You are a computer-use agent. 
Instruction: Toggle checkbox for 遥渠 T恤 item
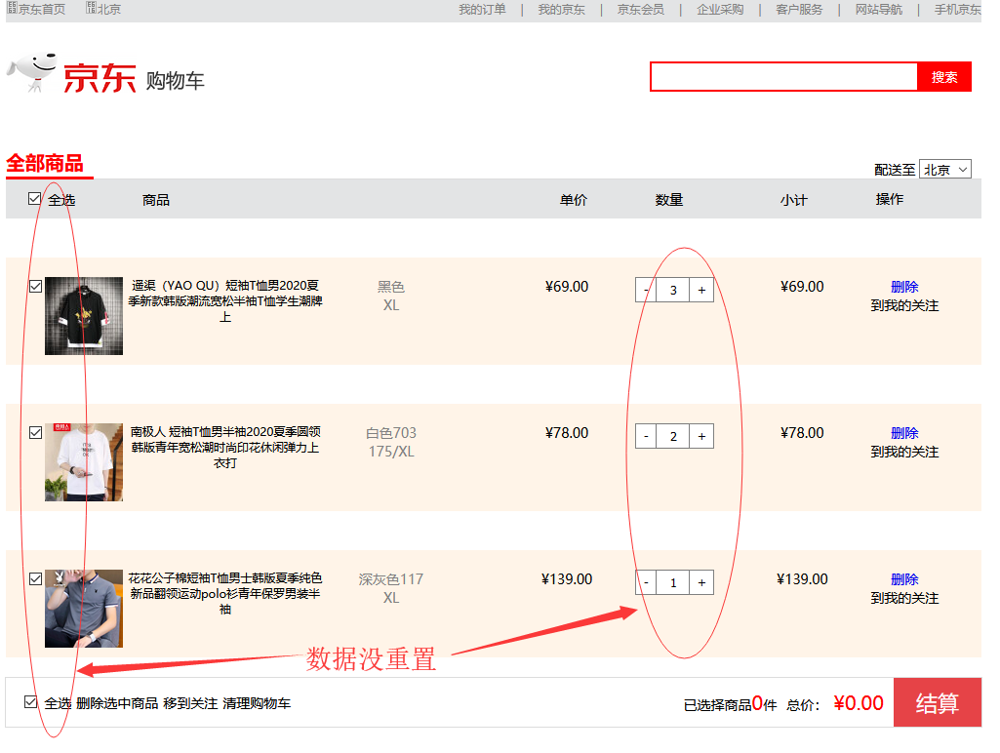pos(36,287)
